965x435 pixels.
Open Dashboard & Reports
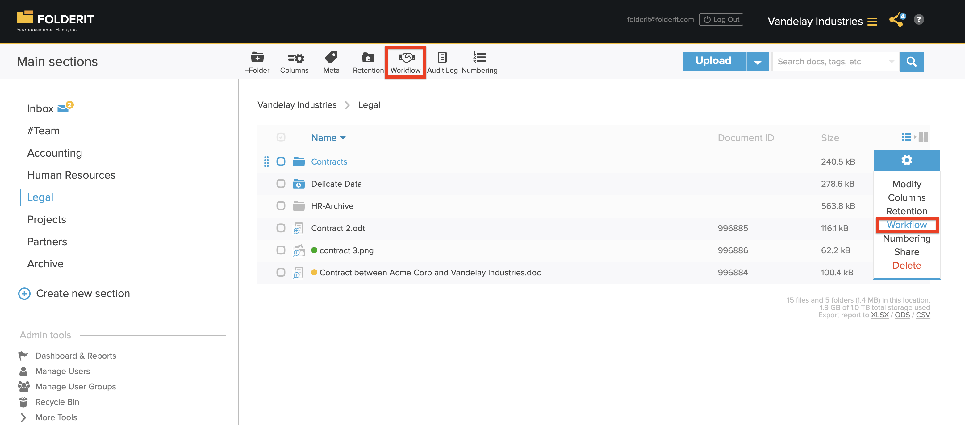click(76, 356)
